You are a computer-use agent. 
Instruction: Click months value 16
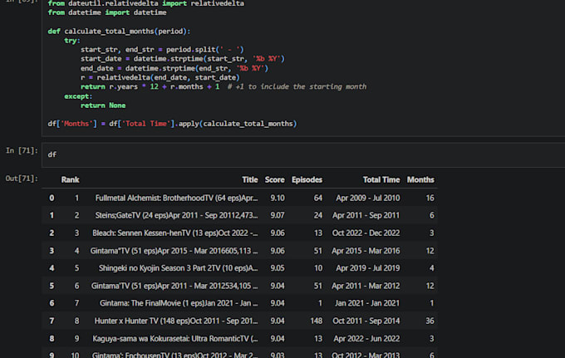coord(430,198)
